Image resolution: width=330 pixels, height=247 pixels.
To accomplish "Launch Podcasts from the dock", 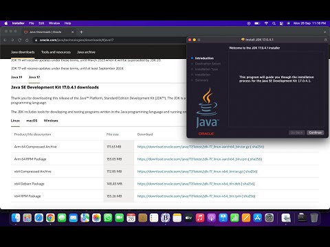I will (212, 218).
